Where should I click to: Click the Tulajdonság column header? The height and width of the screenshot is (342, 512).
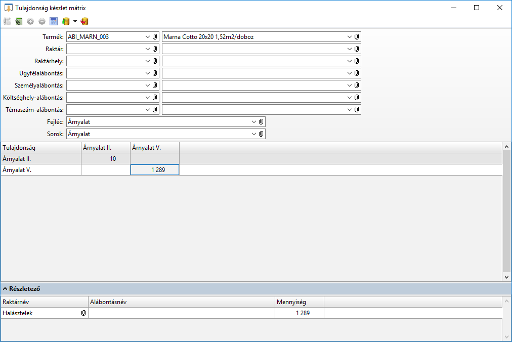(41, 148)
